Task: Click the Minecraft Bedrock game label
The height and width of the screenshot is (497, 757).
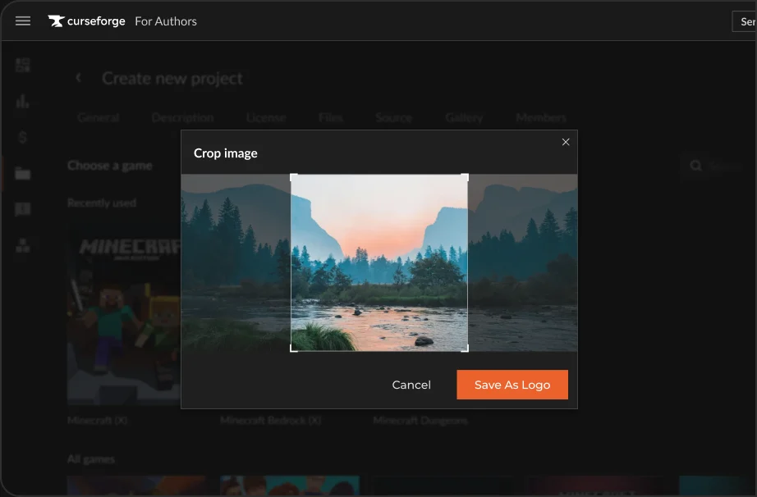Action: pos(270,421)
